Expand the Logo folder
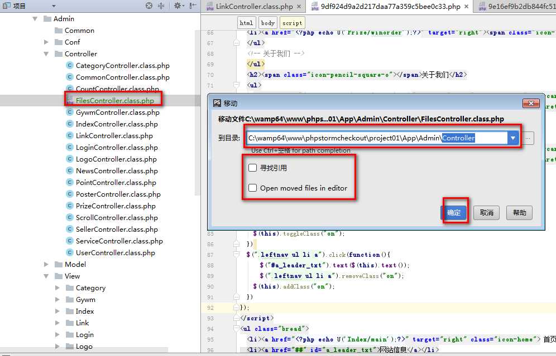The image size is (556, 356). (x=57, y=346)
